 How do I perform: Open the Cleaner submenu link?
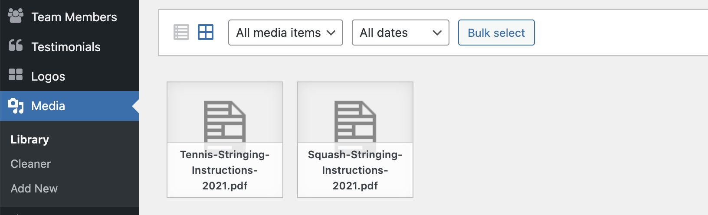click(31, 164)
